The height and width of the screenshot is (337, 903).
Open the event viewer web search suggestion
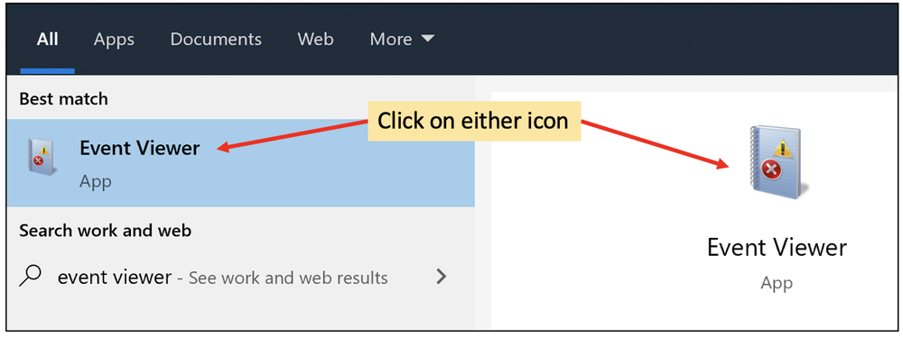241,278
